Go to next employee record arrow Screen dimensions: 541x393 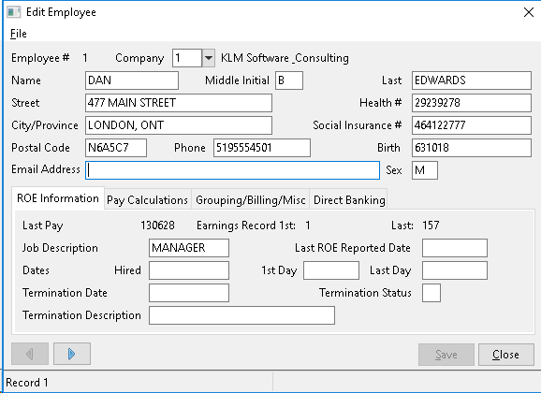click(72, 354)
